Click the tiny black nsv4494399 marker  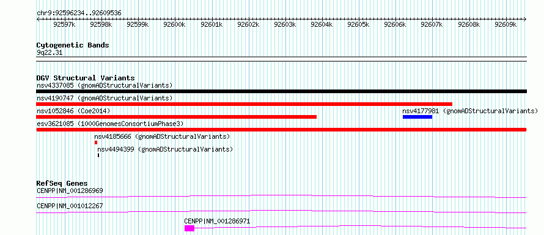click(98, 155)
